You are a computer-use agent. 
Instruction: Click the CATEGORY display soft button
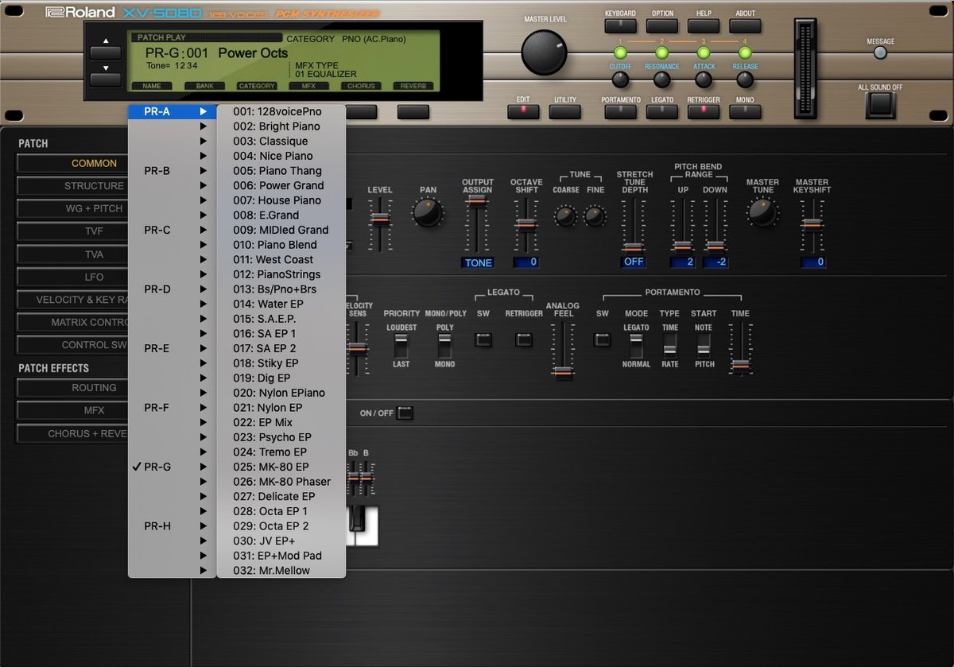pos(257,85)
